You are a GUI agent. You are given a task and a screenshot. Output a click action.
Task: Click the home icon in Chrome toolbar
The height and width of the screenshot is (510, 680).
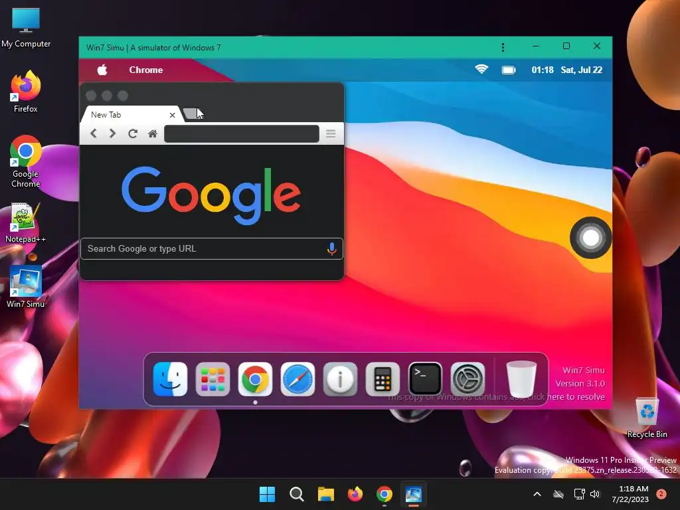pos(152,133)
